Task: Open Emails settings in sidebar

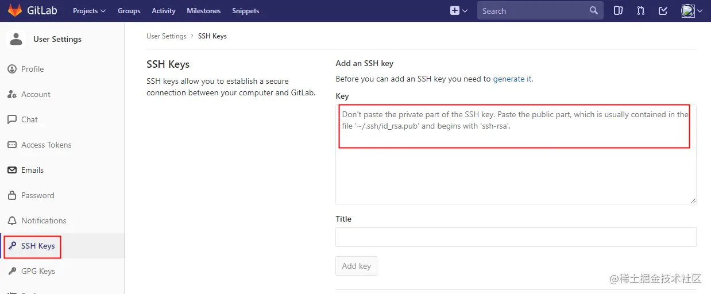Action: (32, 170)
